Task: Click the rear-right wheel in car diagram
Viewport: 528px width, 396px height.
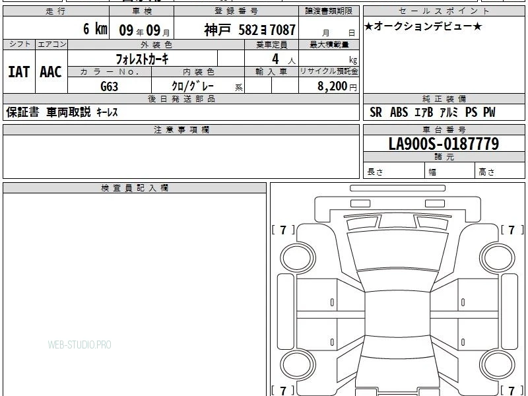Action: tap(498, 365)
